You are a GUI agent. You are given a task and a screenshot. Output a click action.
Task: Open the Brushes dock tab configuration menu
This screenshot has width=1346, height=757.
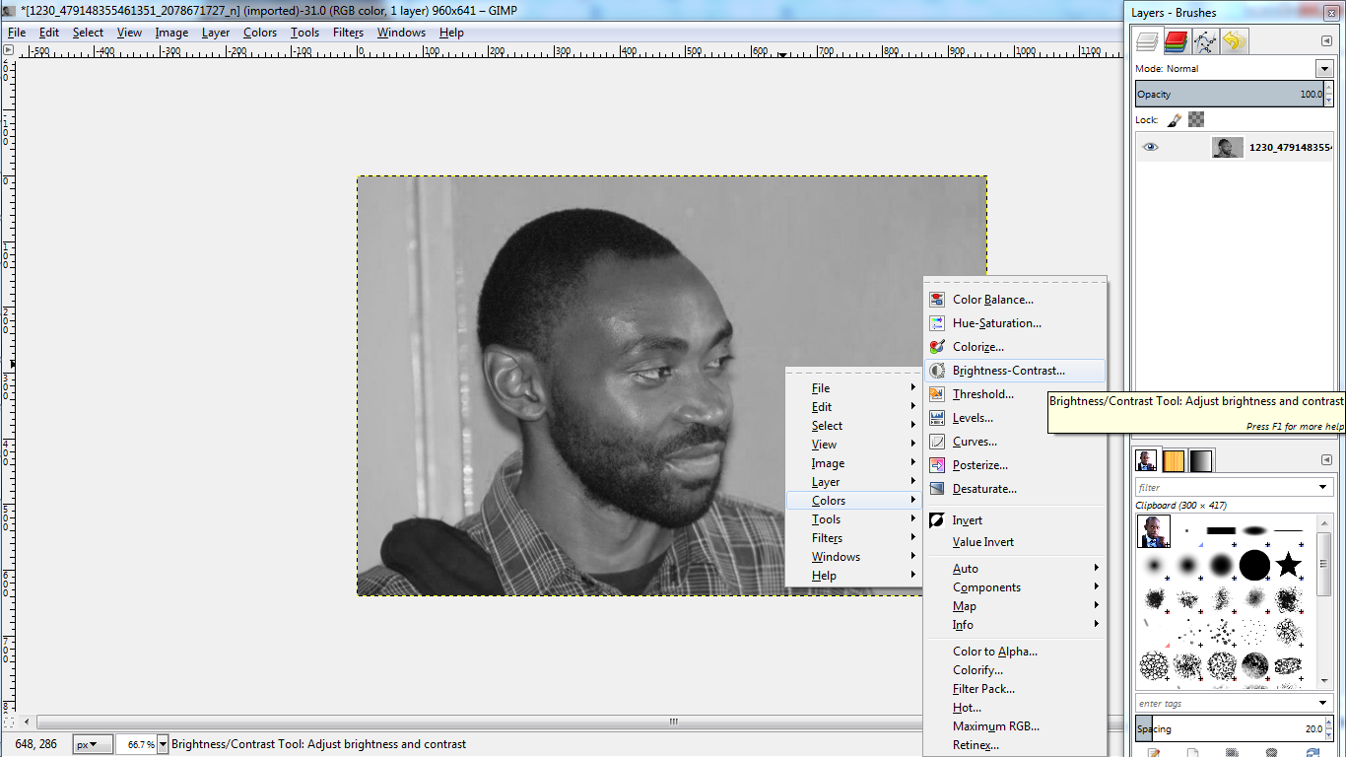click(x=1326, y=460)
